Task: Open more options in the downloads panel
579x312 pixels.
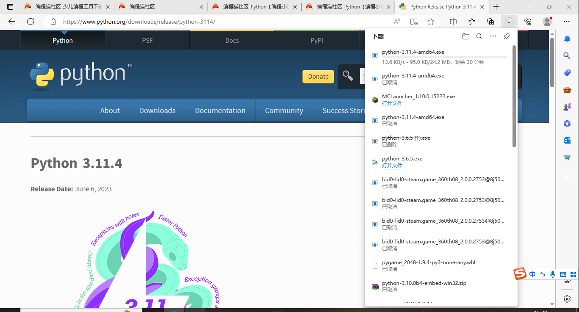Action: (493, 36)
